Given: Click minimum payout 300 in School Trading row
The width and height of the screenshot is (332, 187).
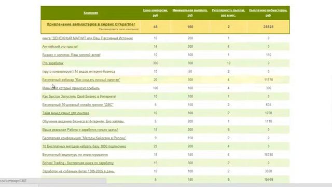Looking at the screenshot, I should [x=190, y=163].
